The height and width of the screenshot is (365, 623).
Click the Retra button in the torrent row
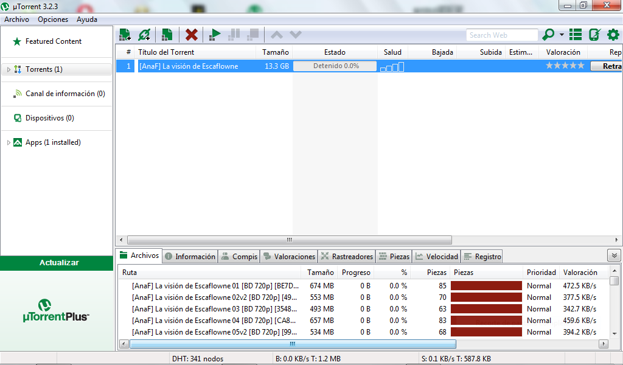point(607,66)
